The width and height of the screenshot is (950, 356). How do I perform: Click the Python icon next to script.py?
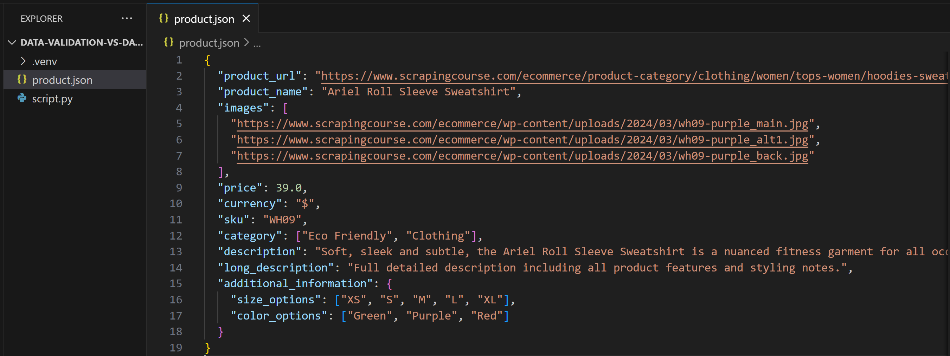[x=22, y=98]
